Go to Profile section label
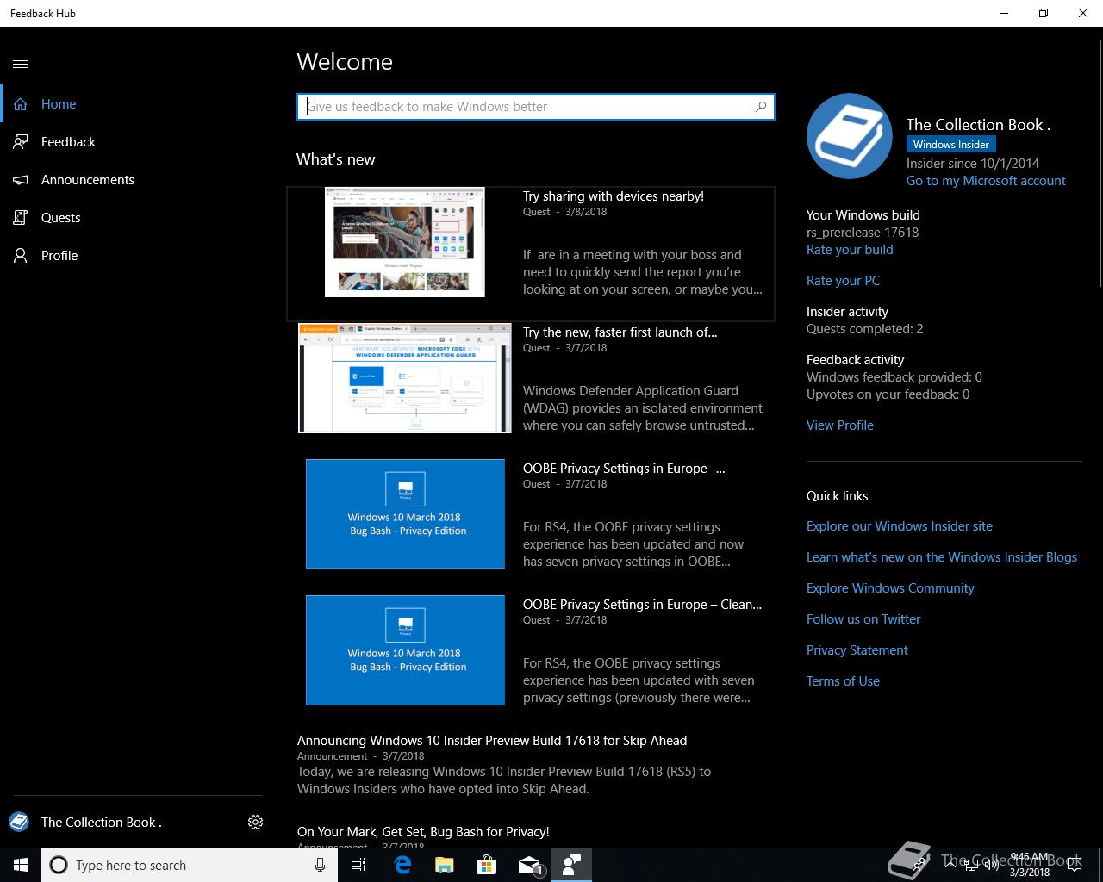The width and height of the screenshot is (1103, 882). (x=59, y=256)
